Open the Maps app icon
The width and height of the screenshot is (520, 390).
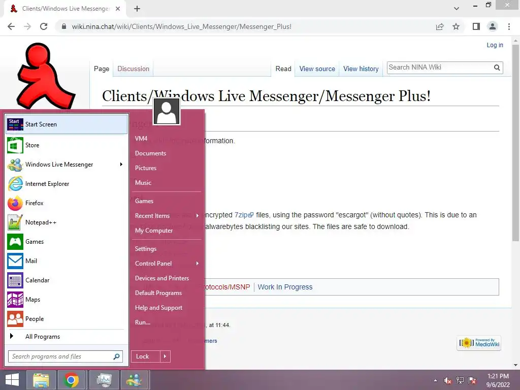pyautogui.click(x=15, y=300)
